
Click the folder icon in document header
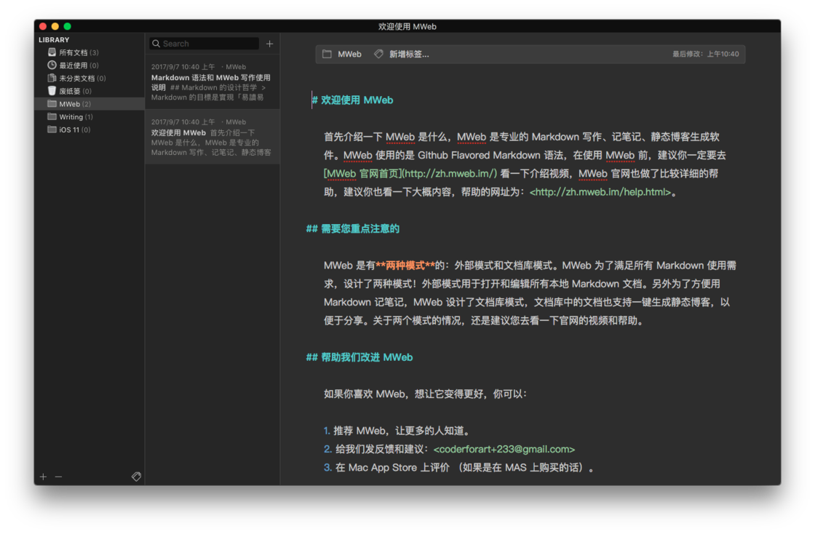coord(327,54)
